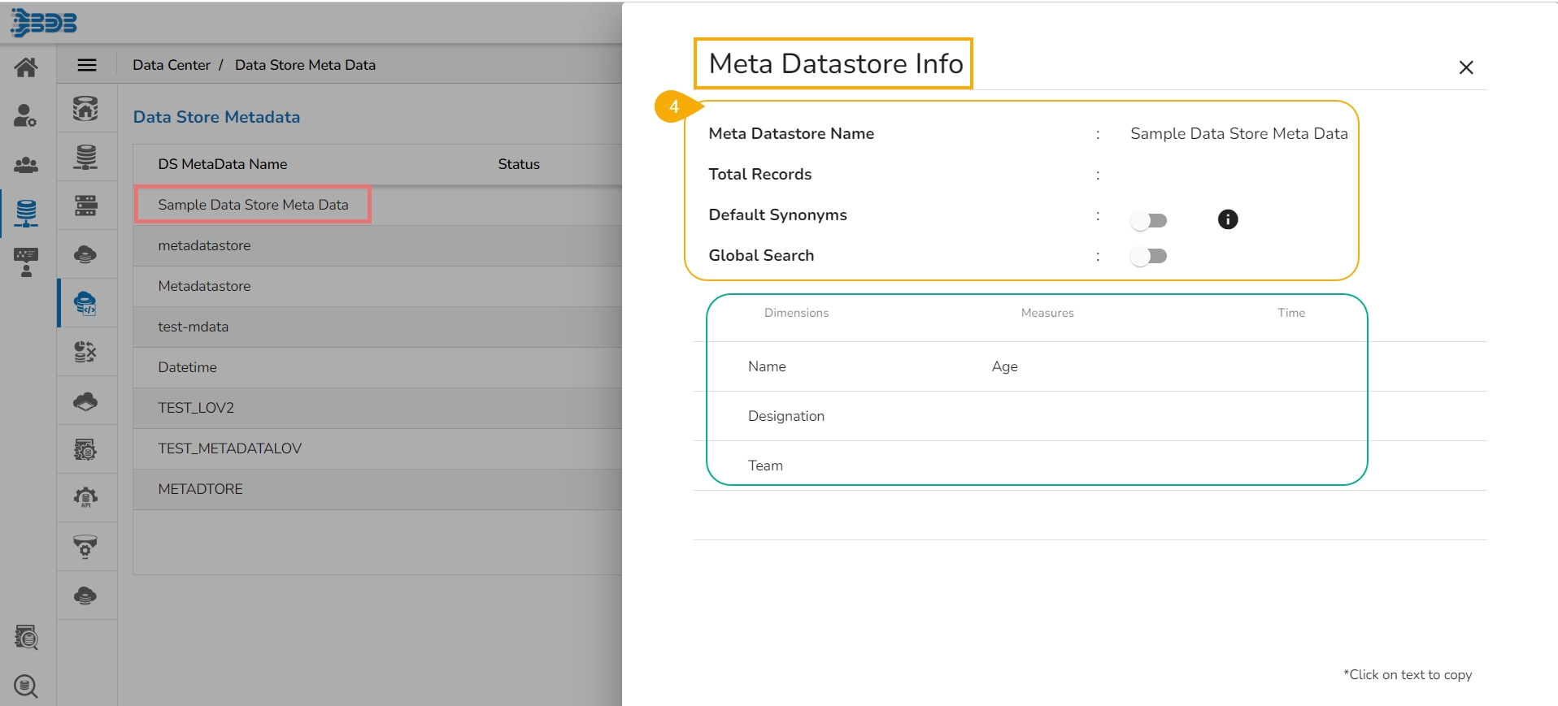Copy the Designation dimension text

(x=786, y=416)
